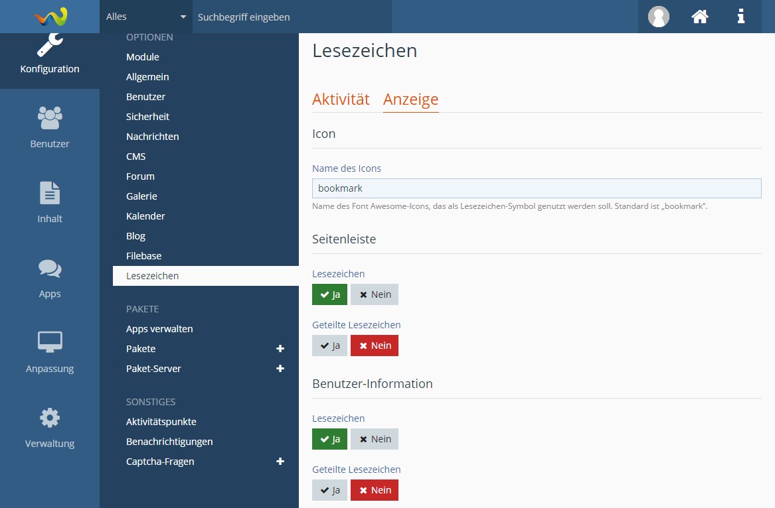Go to the home page icon
The height and width of the screenshot is (508, 775).
point(700,17)
